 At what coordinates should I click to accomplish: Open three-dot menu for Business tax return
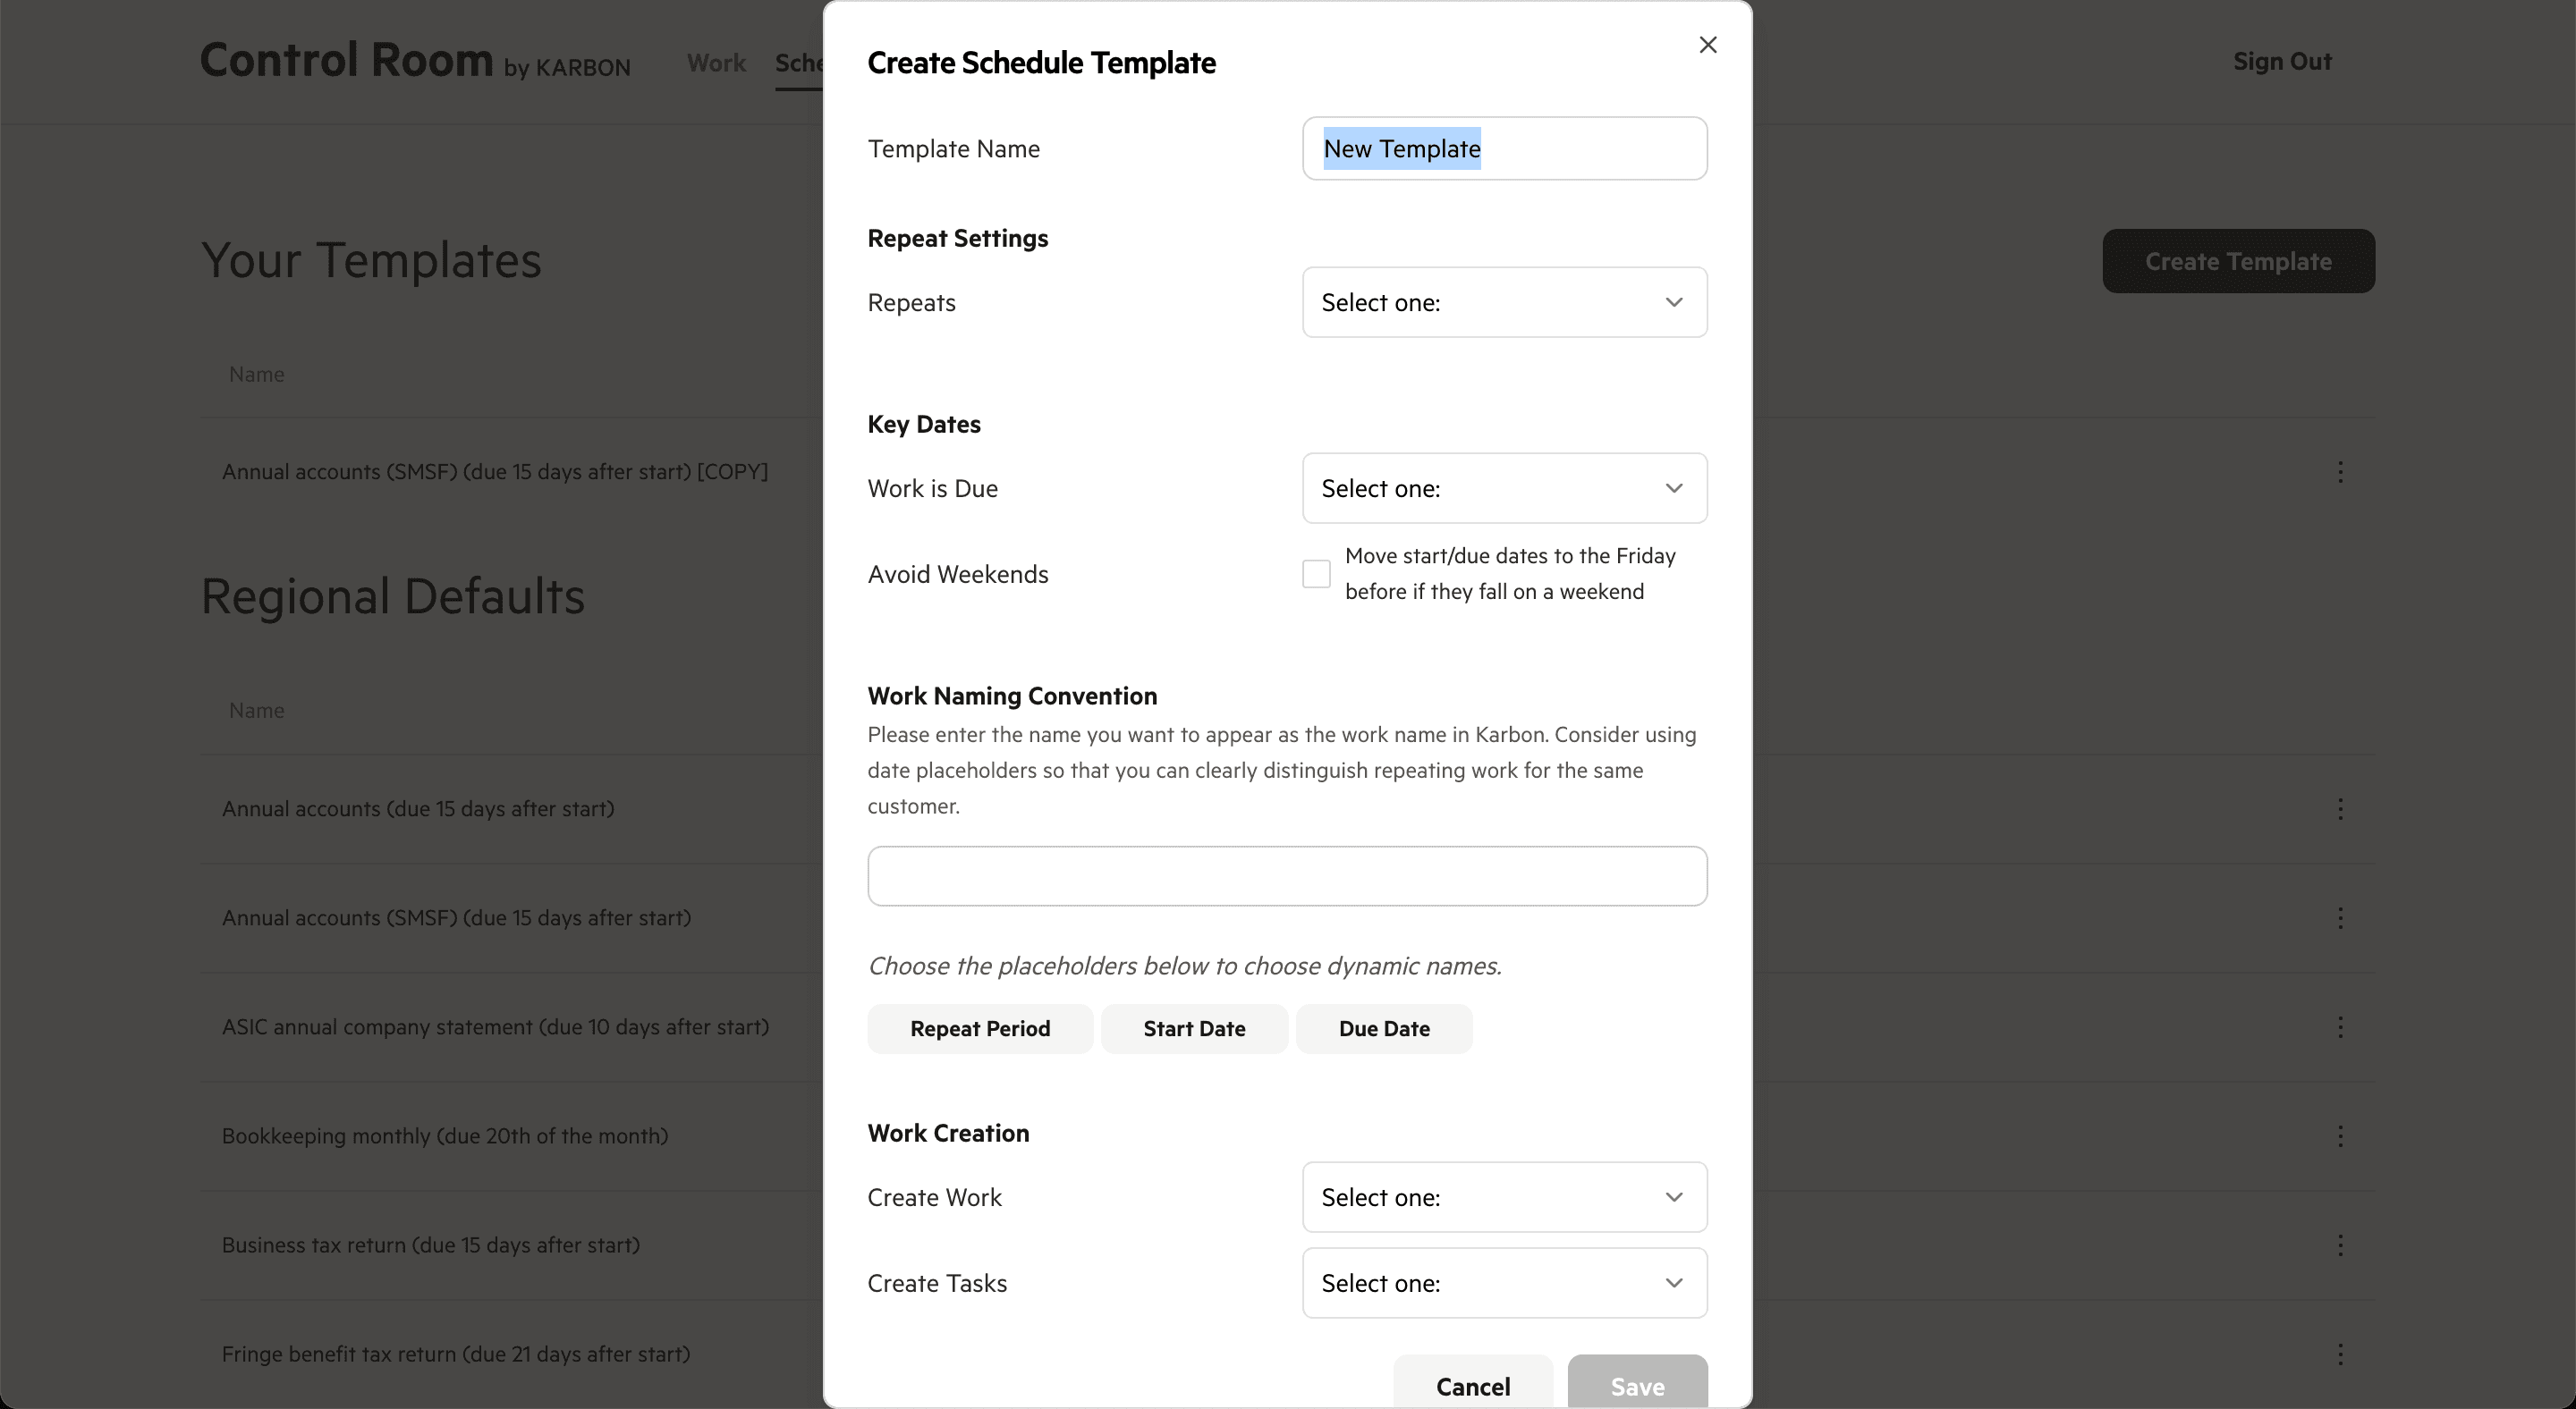[x=2339, y=1245]
